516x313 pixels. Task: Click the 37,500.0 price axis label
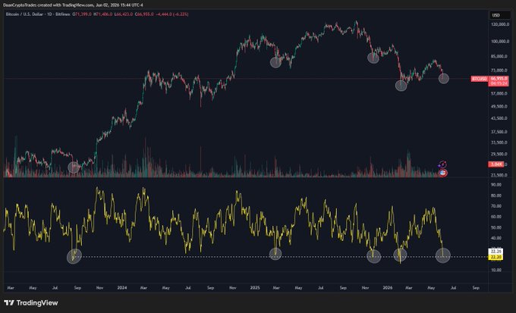point(499,132)
